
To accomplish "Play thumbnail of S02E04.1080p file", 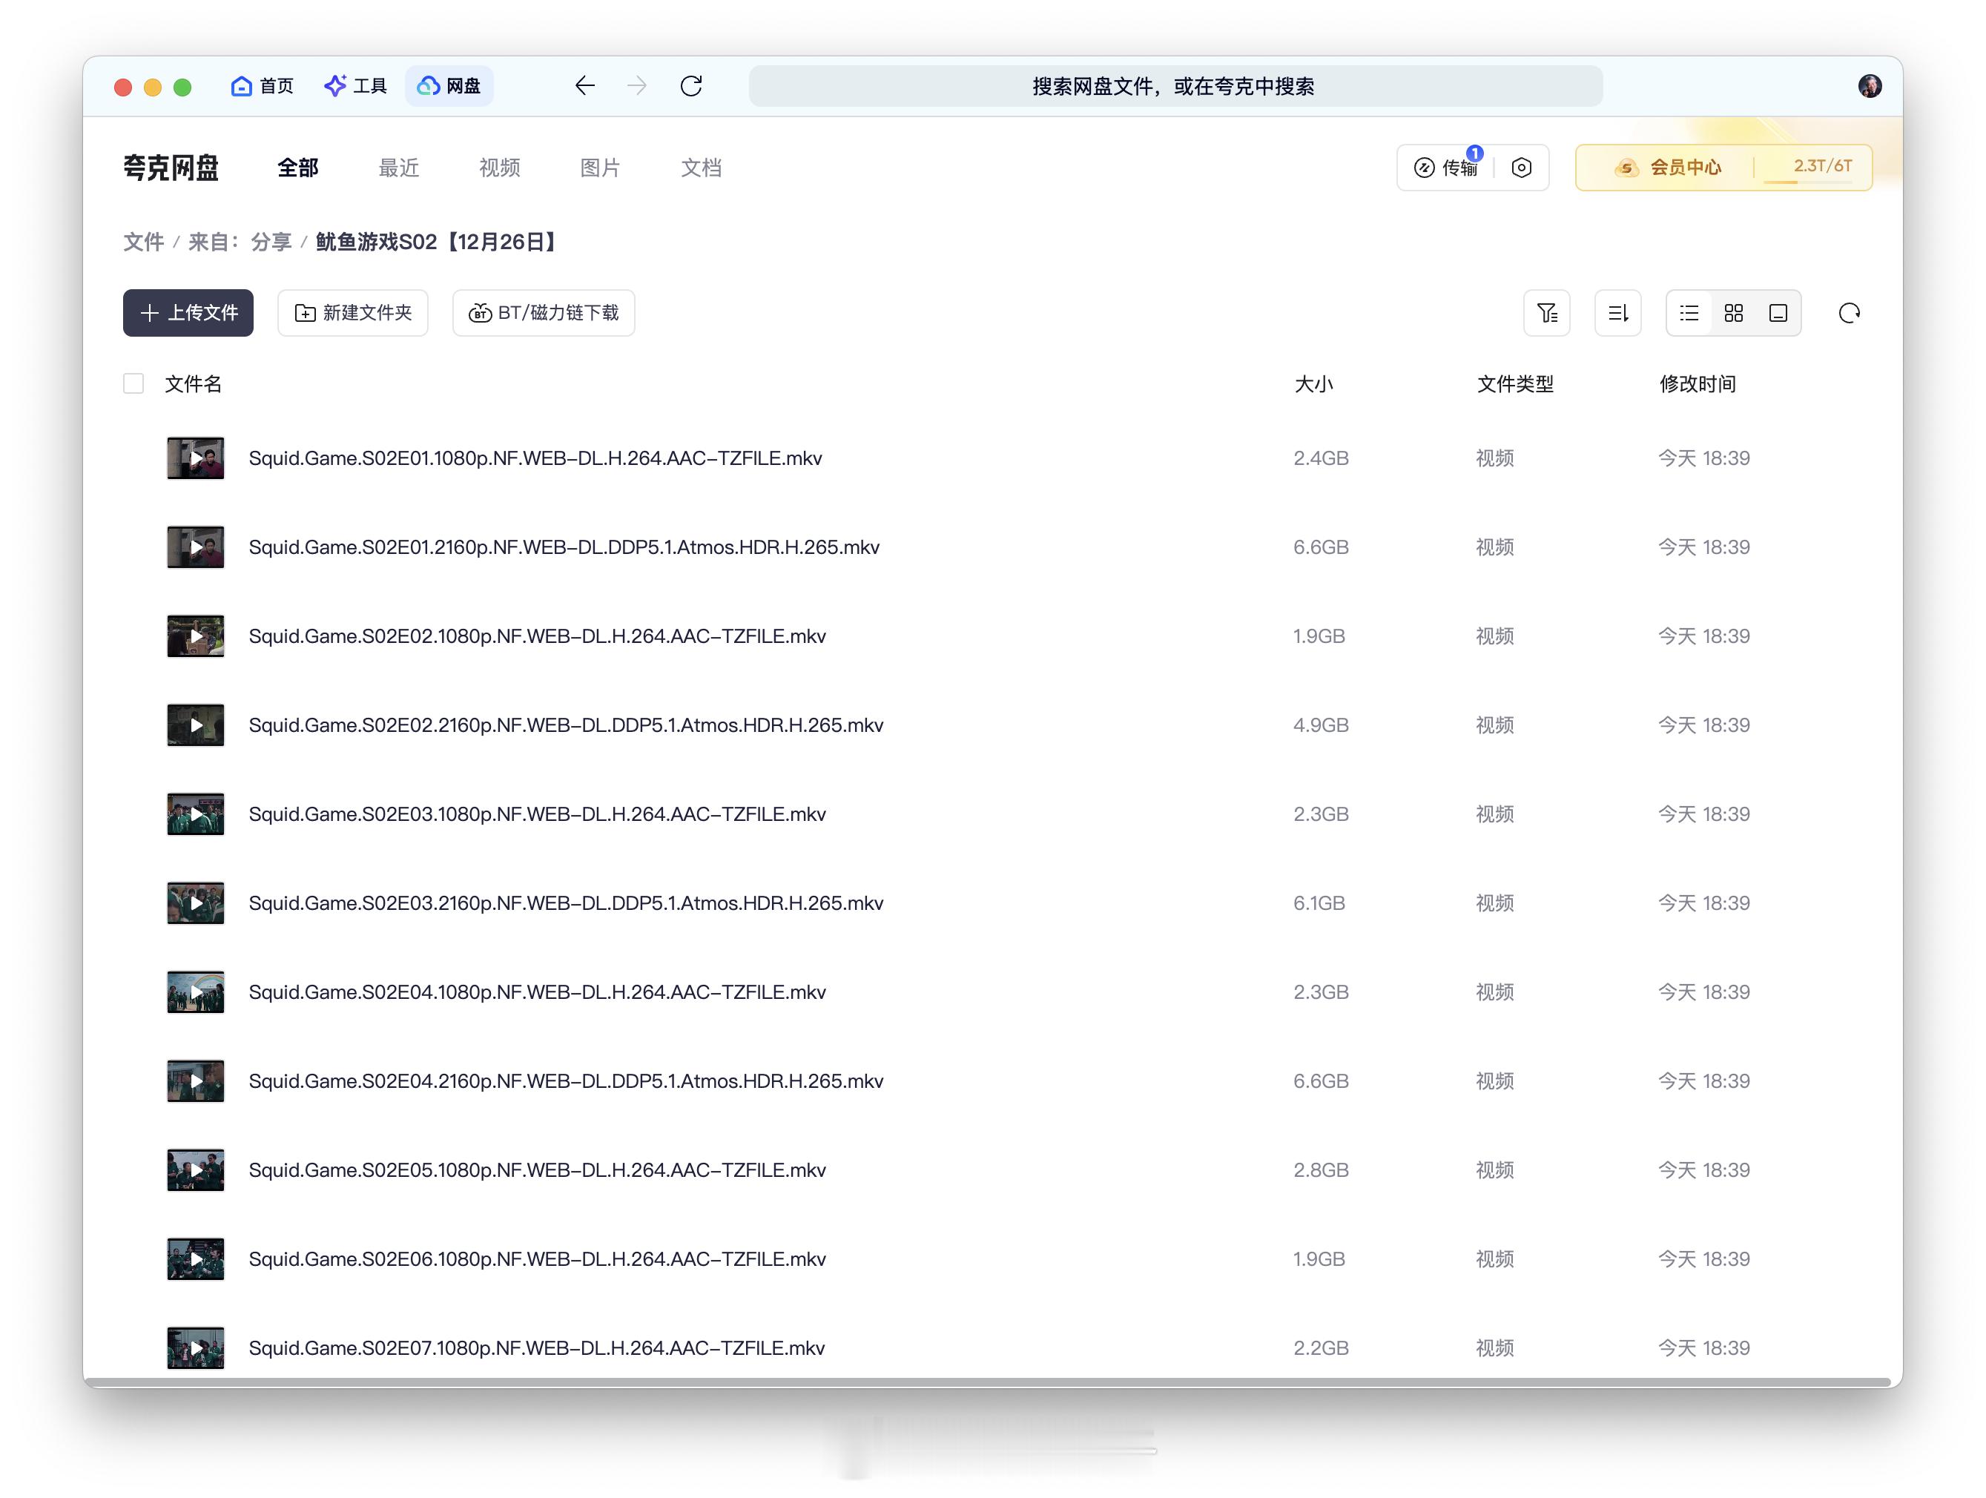I will tap(196, 991).
